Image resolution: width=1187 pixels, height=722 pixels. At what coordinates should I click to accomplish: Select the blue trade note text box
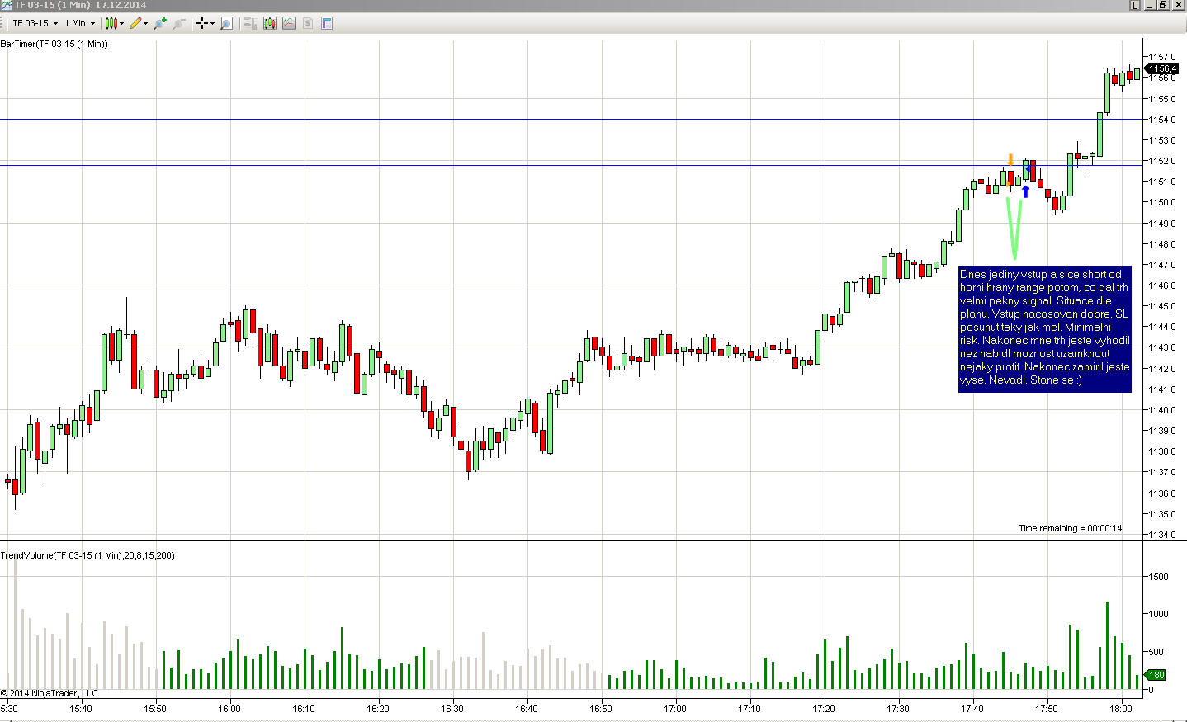click(1044, 328)
